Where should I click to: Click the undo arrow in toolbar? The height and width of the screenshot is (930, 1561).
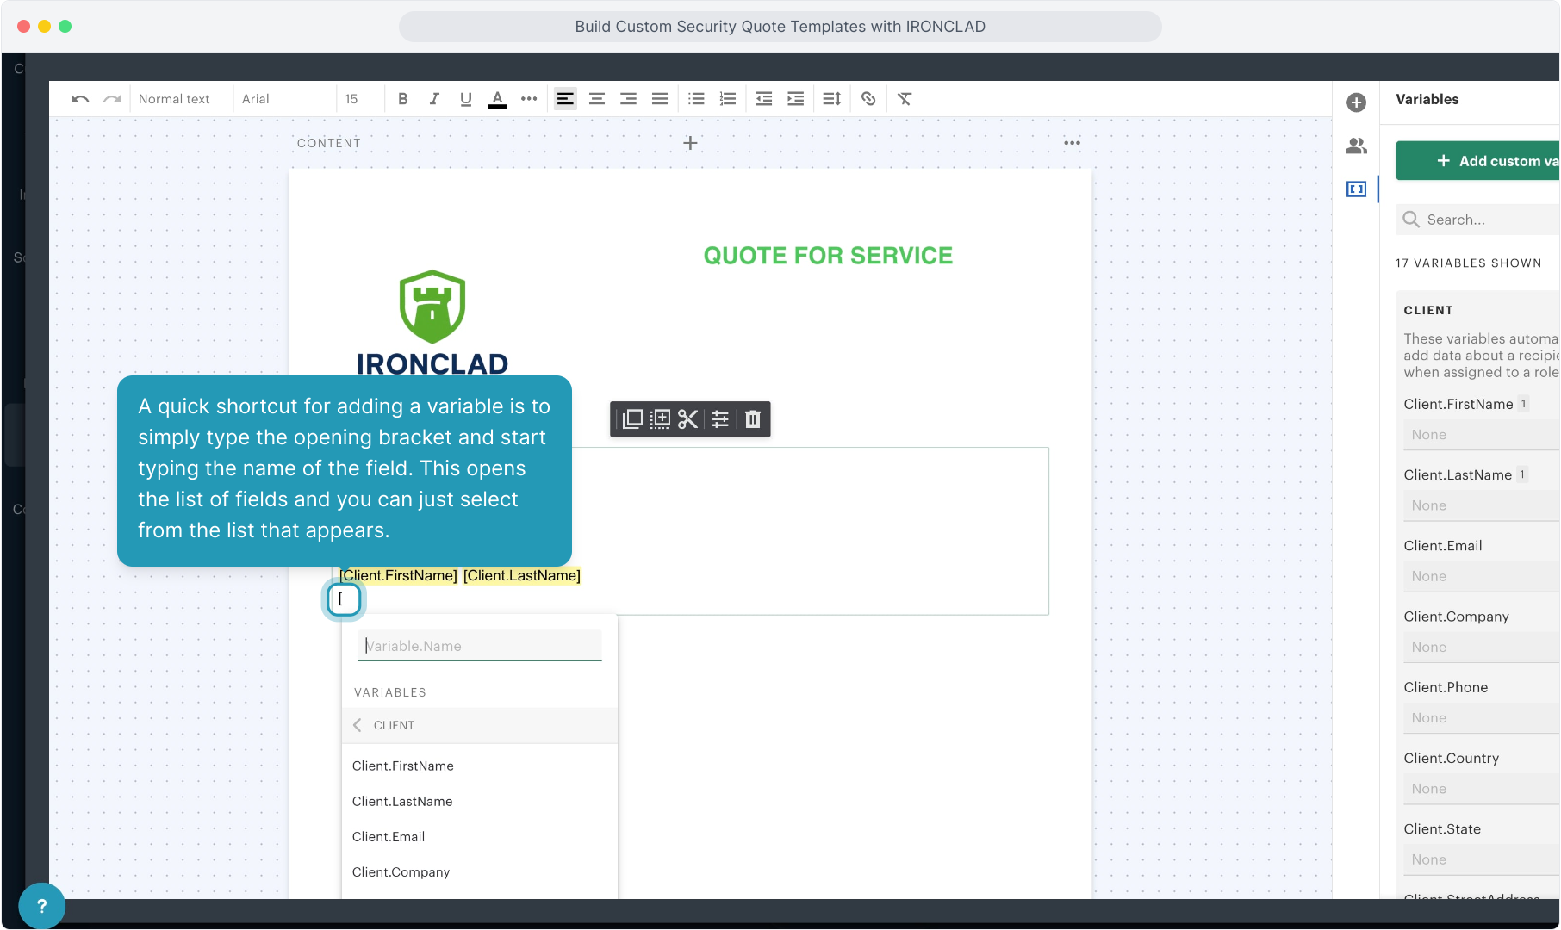pyautogui.click(x=80, y=99)
